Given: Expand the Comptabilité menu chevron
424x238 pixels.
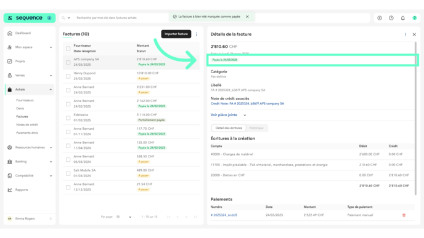Looking at the screenshot, I should [x=51, y=176].
